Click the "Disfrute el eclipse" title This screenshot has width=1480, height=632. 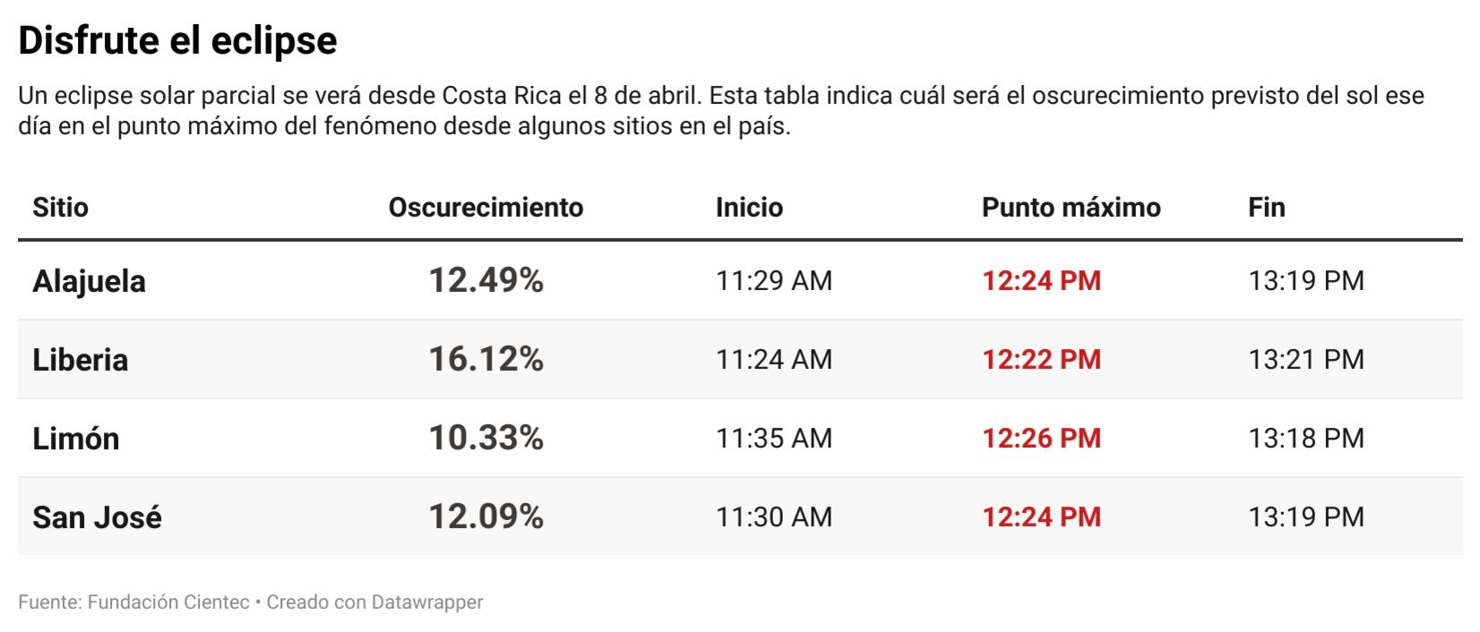tap(177, 40)
